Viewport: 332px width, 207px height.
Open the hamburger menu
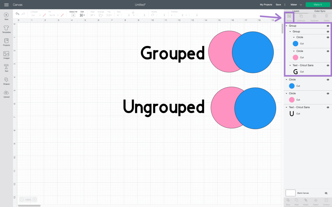[6, 4]
